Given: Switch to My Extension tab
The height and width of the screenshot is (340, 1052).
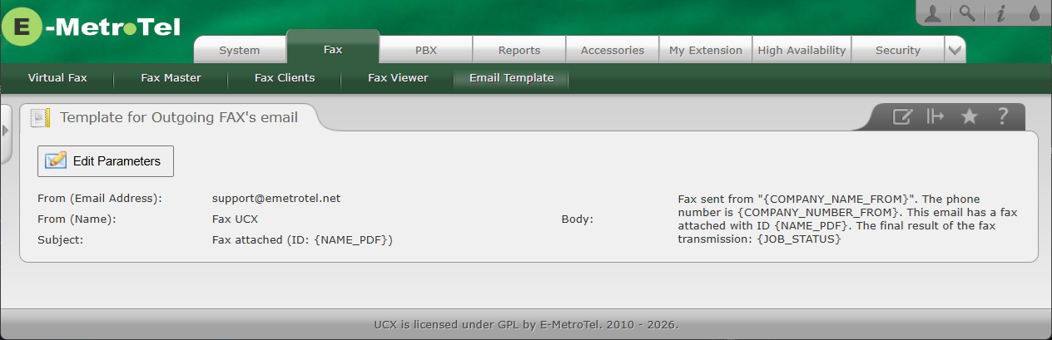Looking at the screenshot, I should [706, 50].
